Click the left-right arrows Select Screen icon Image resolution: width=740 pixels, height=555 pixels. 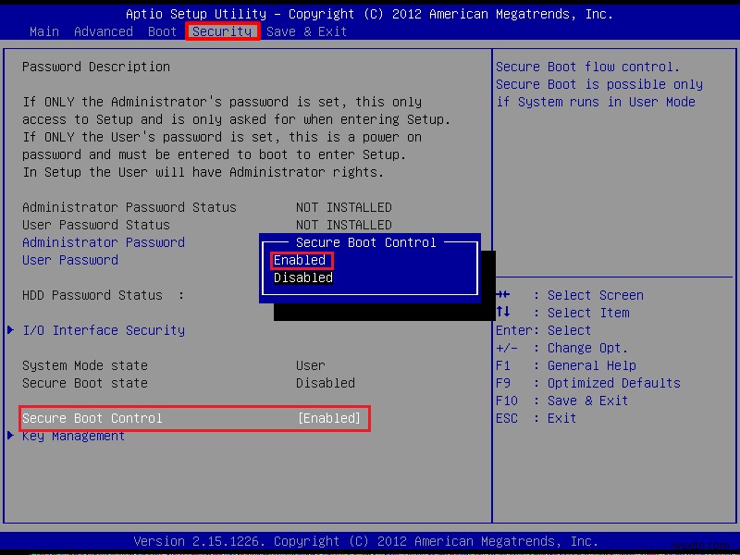(503, 294)
